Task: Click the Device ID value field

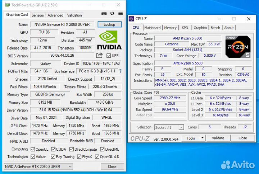Action: tap(101, 64)
